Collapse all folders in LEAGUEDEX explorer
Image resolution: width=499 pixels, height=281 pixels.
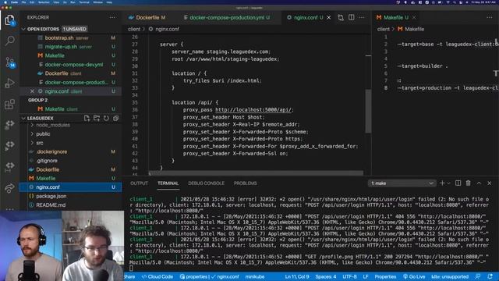116,118
